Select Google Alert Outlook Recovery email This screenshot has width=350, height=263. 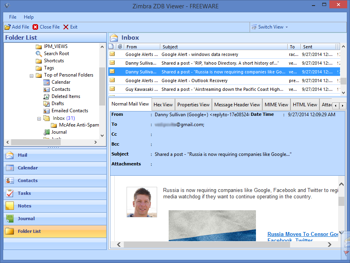[224, 81]
